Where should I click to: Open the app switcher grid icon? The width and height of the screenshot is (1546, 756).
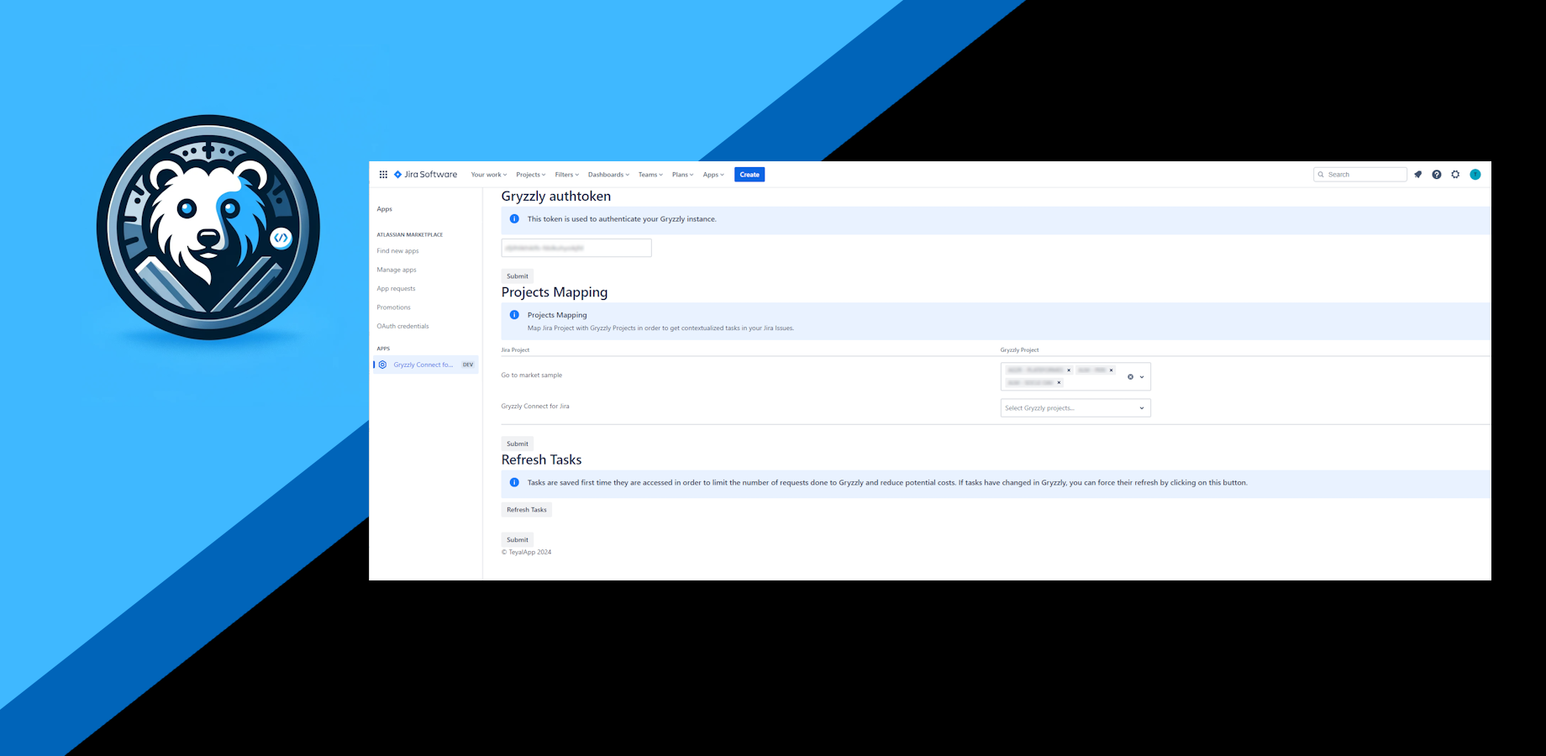(x=383, y=175)
